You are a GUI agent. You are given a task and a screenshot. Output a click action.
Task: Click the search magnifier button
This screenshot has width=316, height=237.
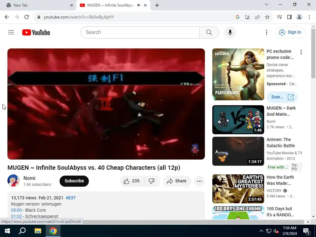[209, 32]
